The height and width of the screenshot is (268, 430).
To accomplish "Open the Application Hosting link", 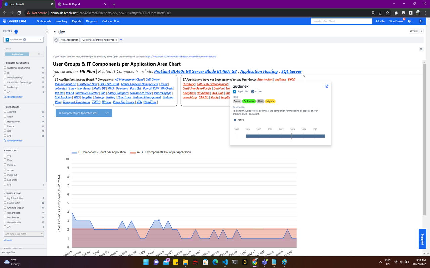I will [259, 71].
